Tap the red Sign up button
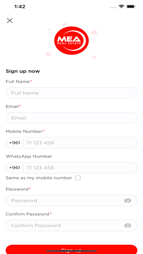 click(71, 249)
